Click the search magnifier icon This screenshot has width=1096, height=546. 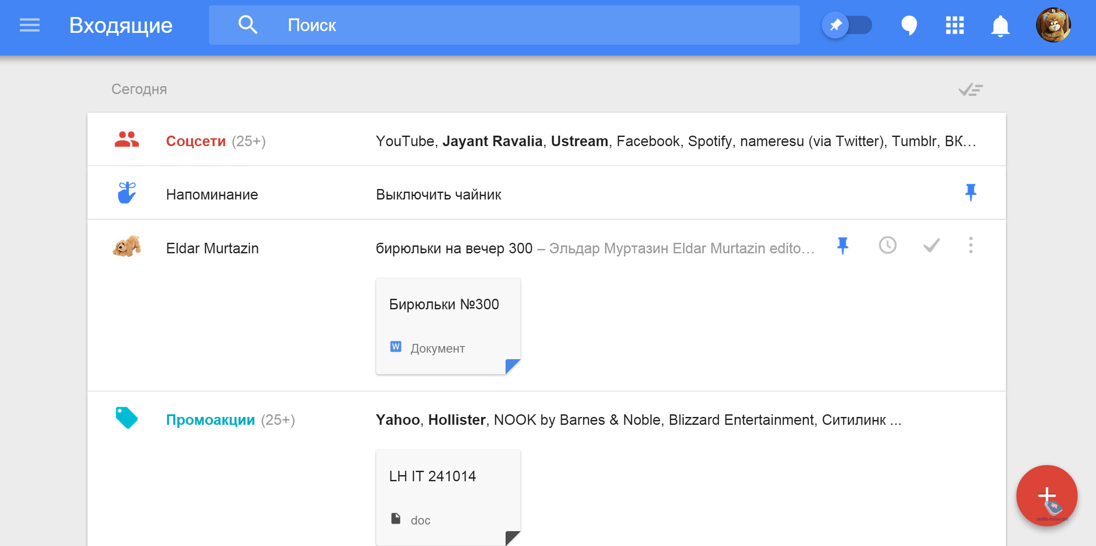click(x=248, y=25)
